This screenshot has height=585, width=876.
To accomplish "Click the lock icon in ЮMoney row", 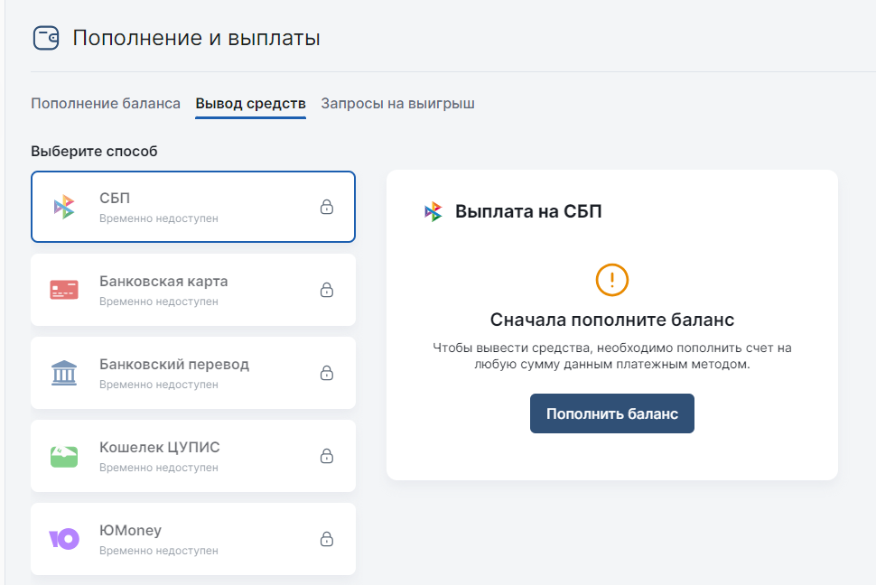I will [327, 539].
